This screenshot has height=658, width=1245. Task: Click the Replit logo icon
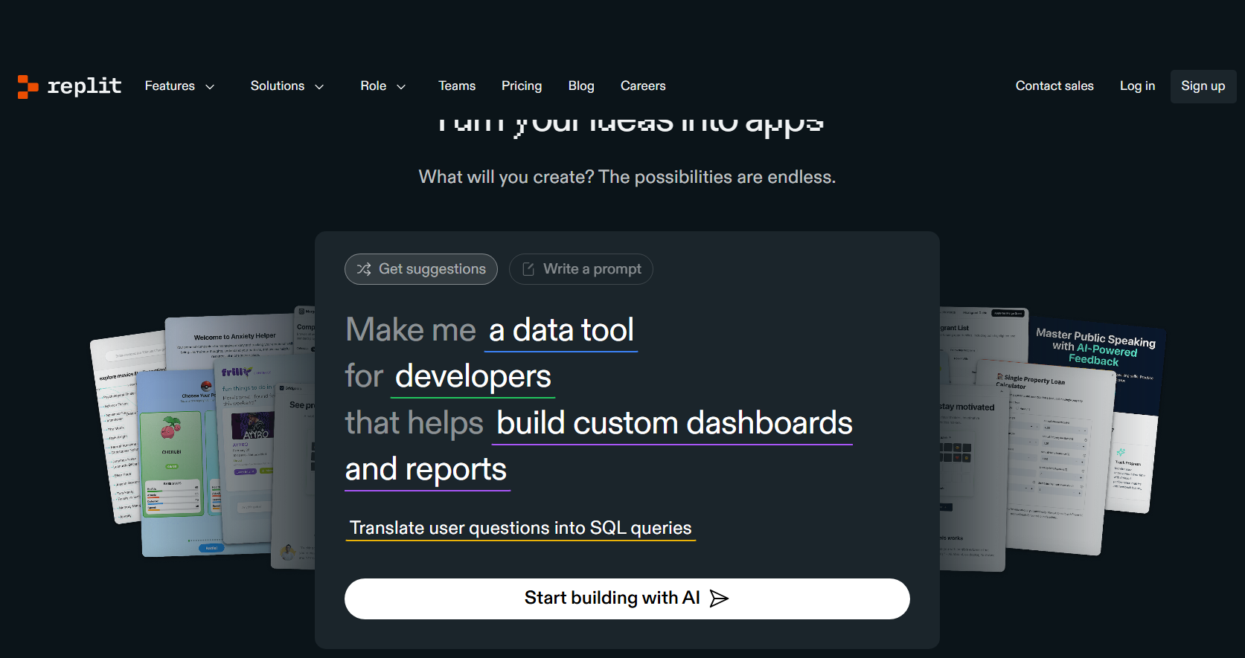coord(28,86)
